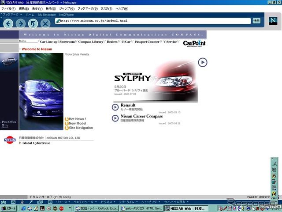Open the Passport Counter tab

[147, 42]
